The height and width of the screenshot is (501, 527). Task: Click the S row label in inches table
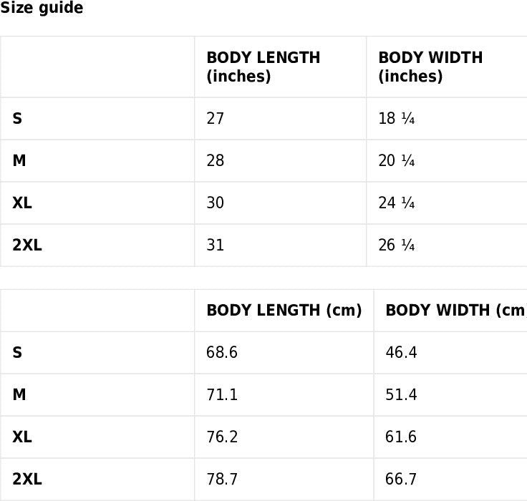(x=17, y=119)
